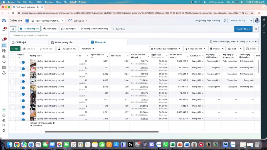The width and height of the screenshot is (267, 150).
Task: Open the notifications bell in sidebar
Action: [x=4, y=29]
